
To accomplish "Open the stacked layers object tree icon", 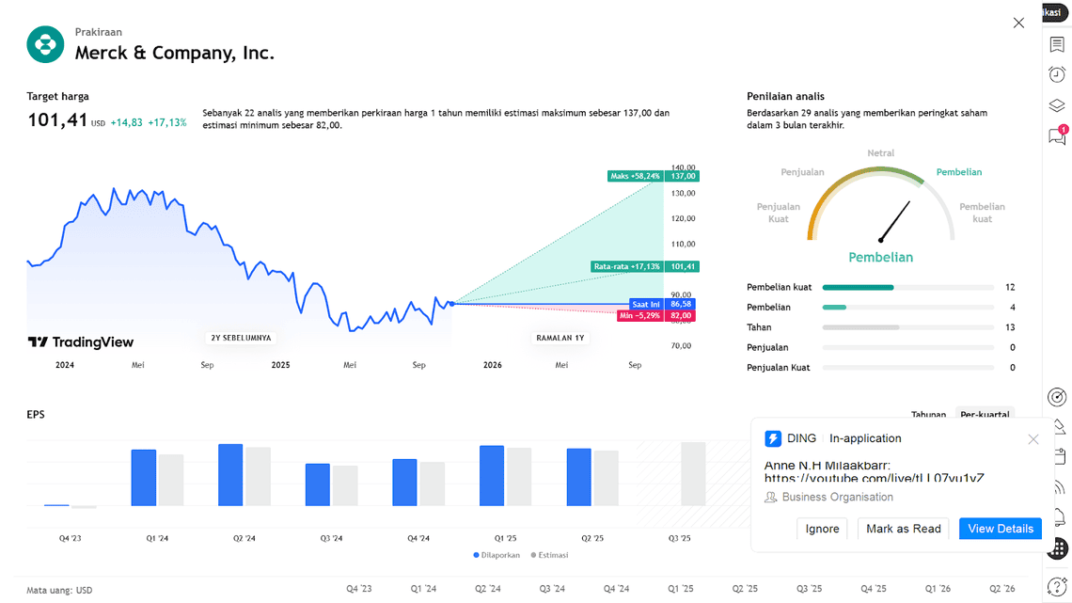I will coord(1057,105).
